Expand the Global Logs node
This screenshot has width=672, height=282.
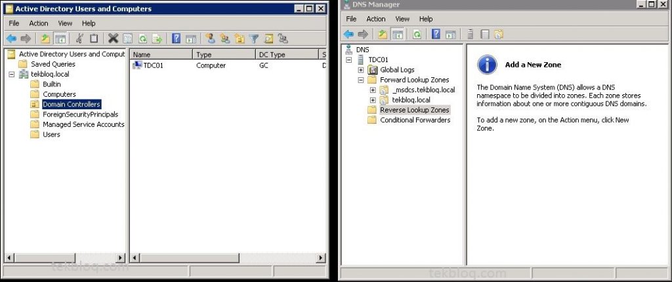(360, 70)
